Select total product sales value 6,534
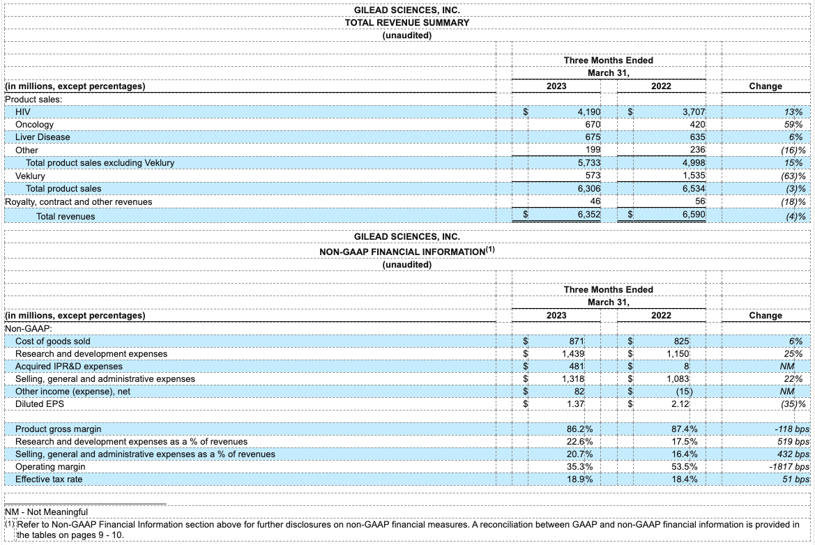 [694, 189]
